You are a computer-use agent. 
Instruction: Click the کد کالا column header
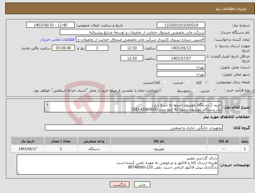pyautogui.click(x=224, y=141)
